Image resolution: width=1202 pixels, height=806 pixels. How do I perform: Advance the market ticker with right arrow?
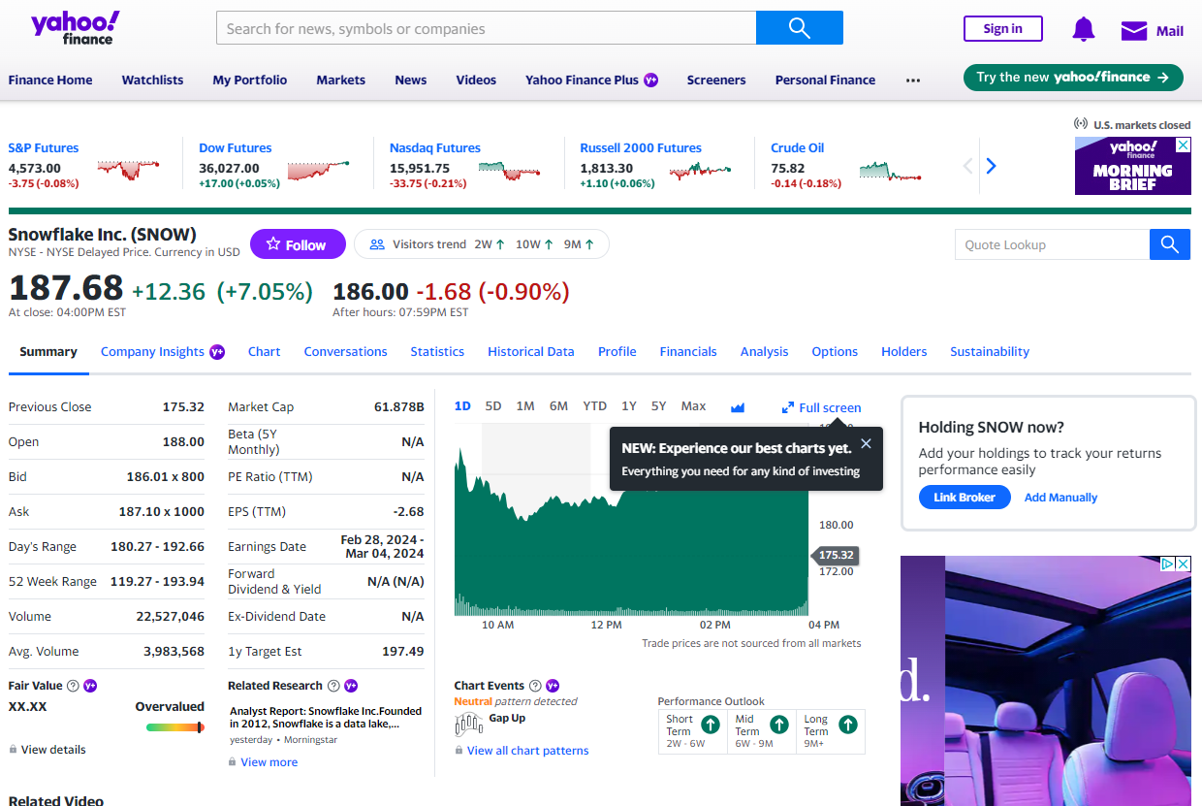[x=991, y=166]
